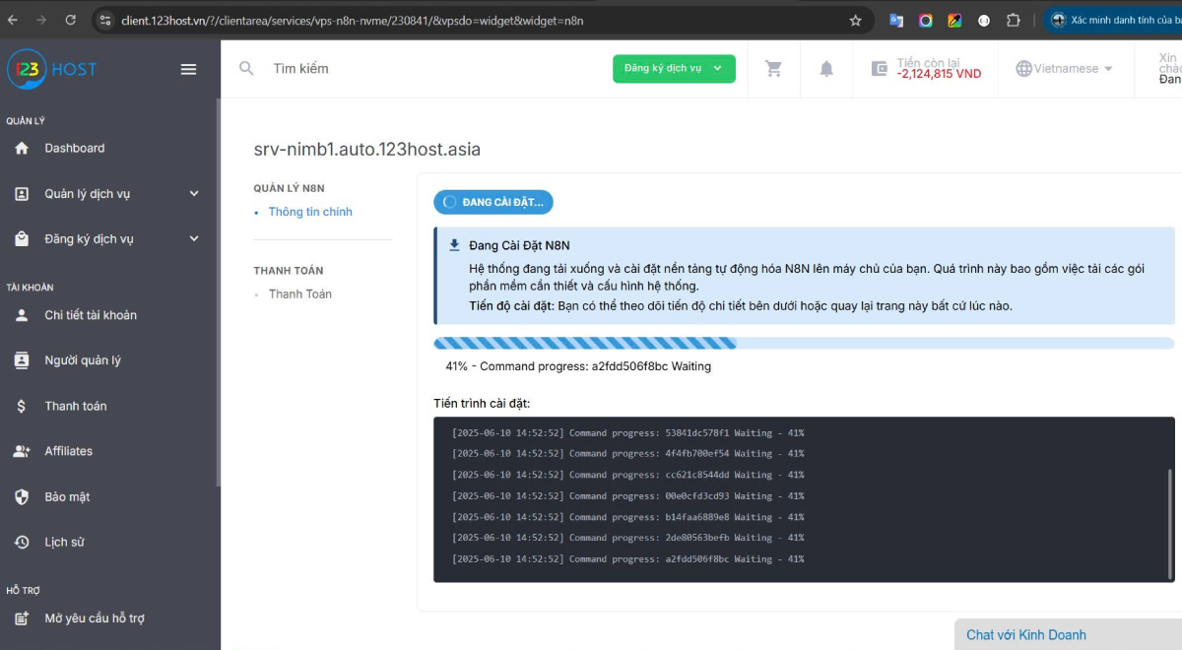This screenshot has width=1182, height=650.
Task: Click the Mở yêu cầu hỗ trợ ticket icon
Action: 22,618
